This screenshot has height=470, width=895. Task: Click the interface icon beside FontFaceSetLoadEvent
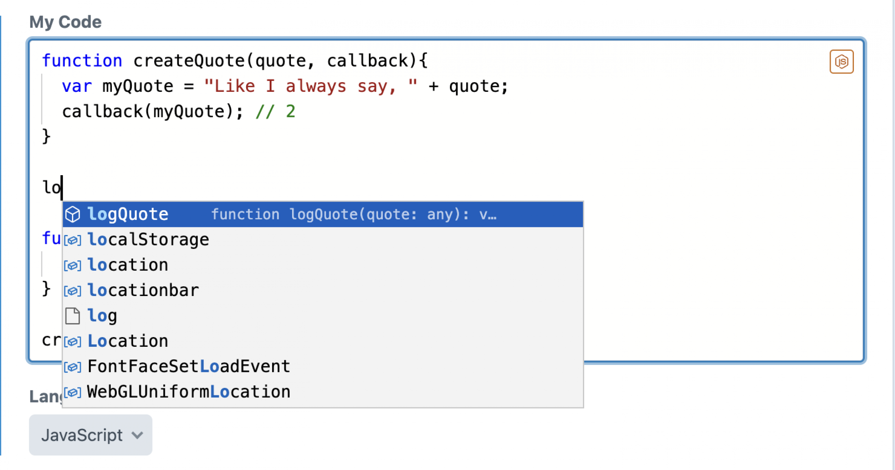click(x=72, y=366)
